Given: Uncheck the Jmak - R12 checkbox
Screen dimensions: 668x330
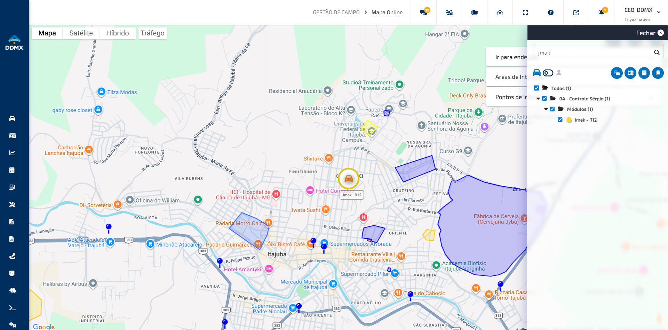Looking at the screenshot, I should pos(560,120).
